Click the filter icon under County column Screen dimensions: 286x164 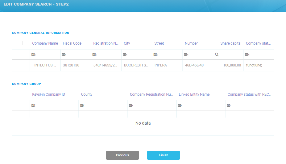[82, 105]
